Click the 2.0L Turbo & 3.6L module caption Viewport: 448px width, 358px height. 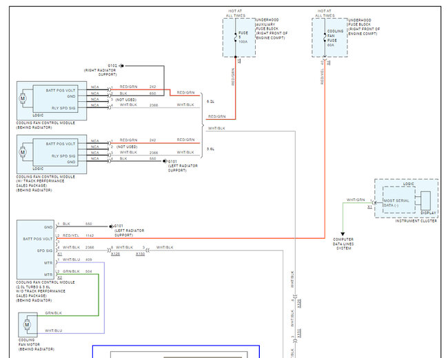[45, 291]
